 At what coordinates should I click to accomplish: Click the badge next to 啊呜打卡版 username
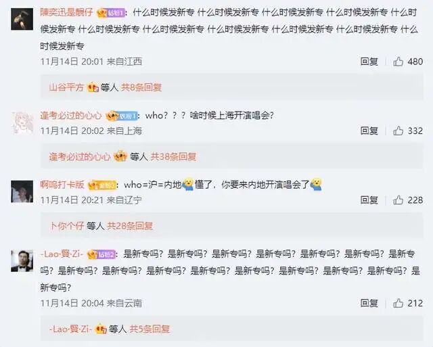(x=102, y=185)
